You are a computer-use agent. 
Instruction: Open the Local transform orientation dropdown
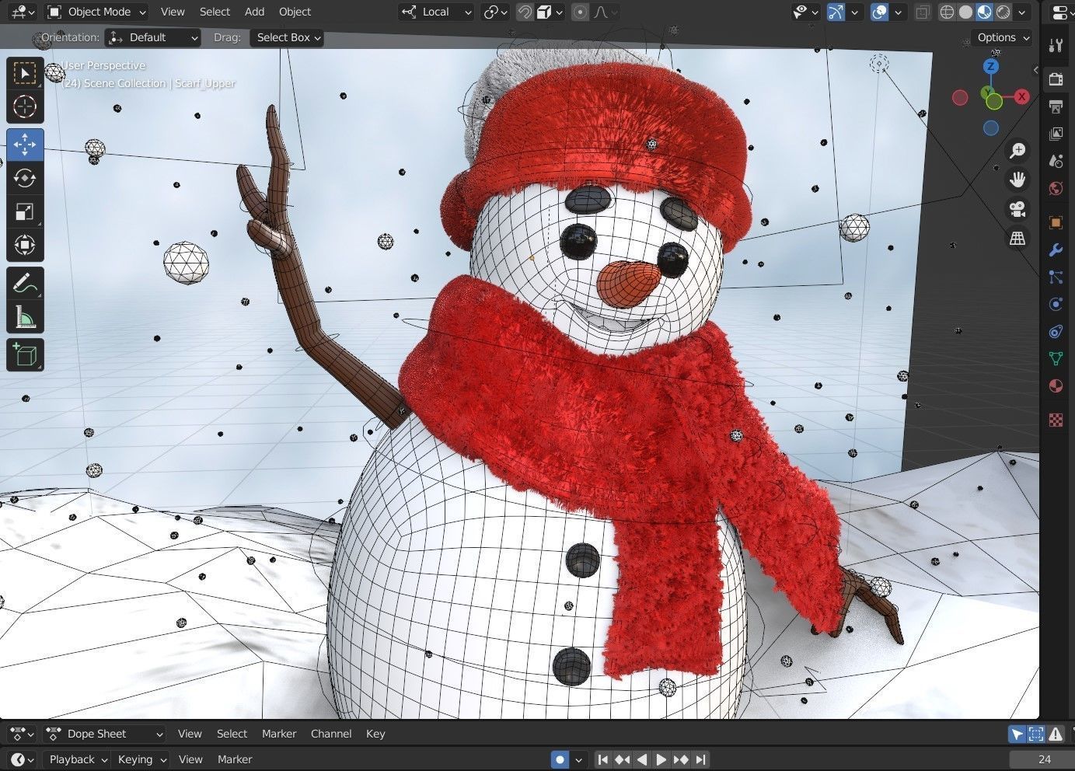click(435, 12)
